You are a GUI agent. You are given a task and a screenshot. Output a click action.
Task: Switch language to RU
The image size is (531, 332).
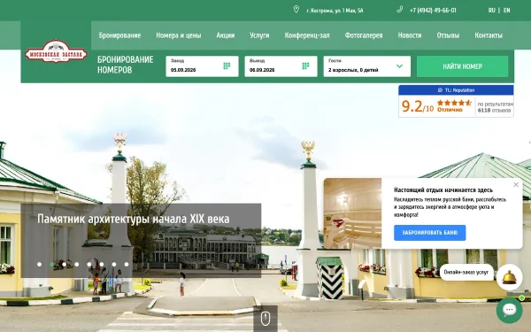pos(492,10)
